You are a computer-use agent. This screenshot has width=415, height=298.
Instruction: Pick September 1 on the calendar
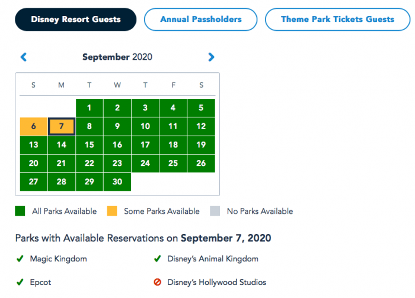point(89,108)
